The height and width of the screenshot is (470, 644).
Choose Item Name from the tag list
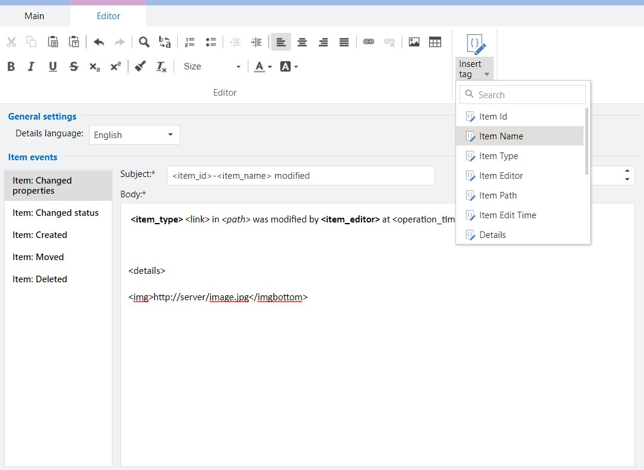pyautogui.click(x=501, y=136)
